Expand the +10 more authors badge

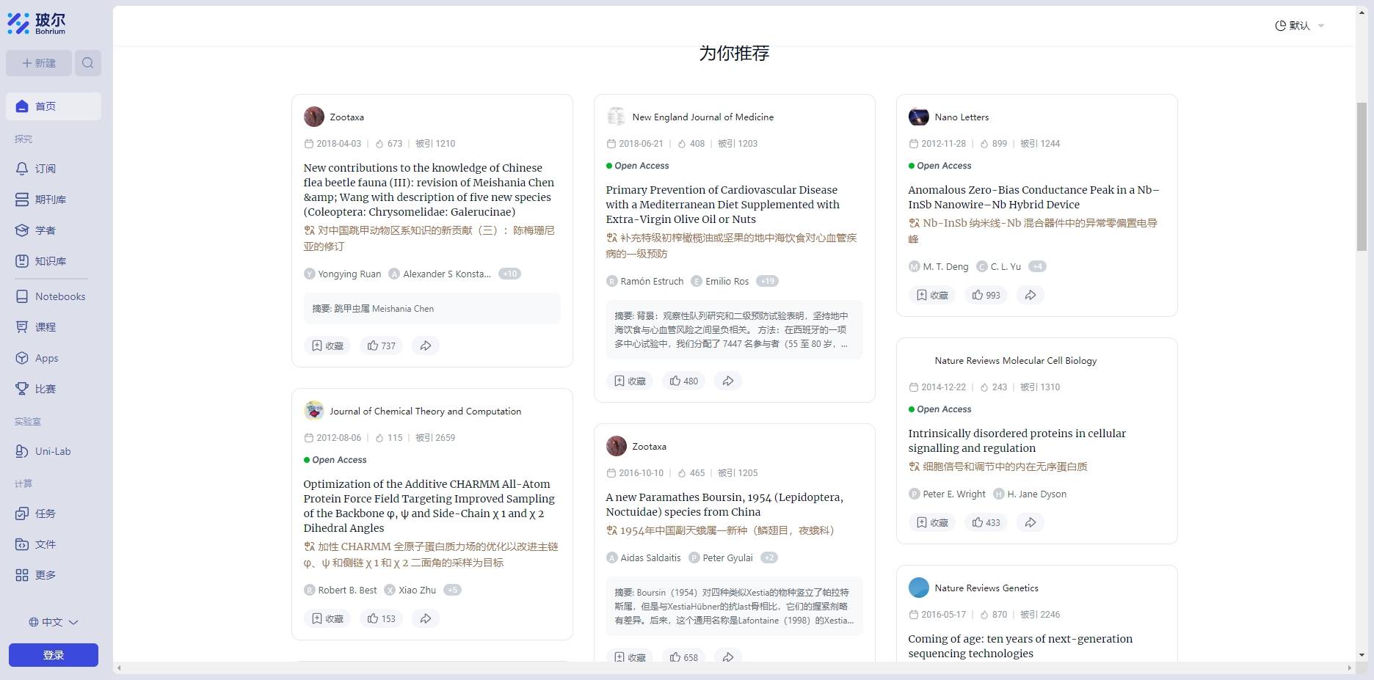tap(509, 274)
